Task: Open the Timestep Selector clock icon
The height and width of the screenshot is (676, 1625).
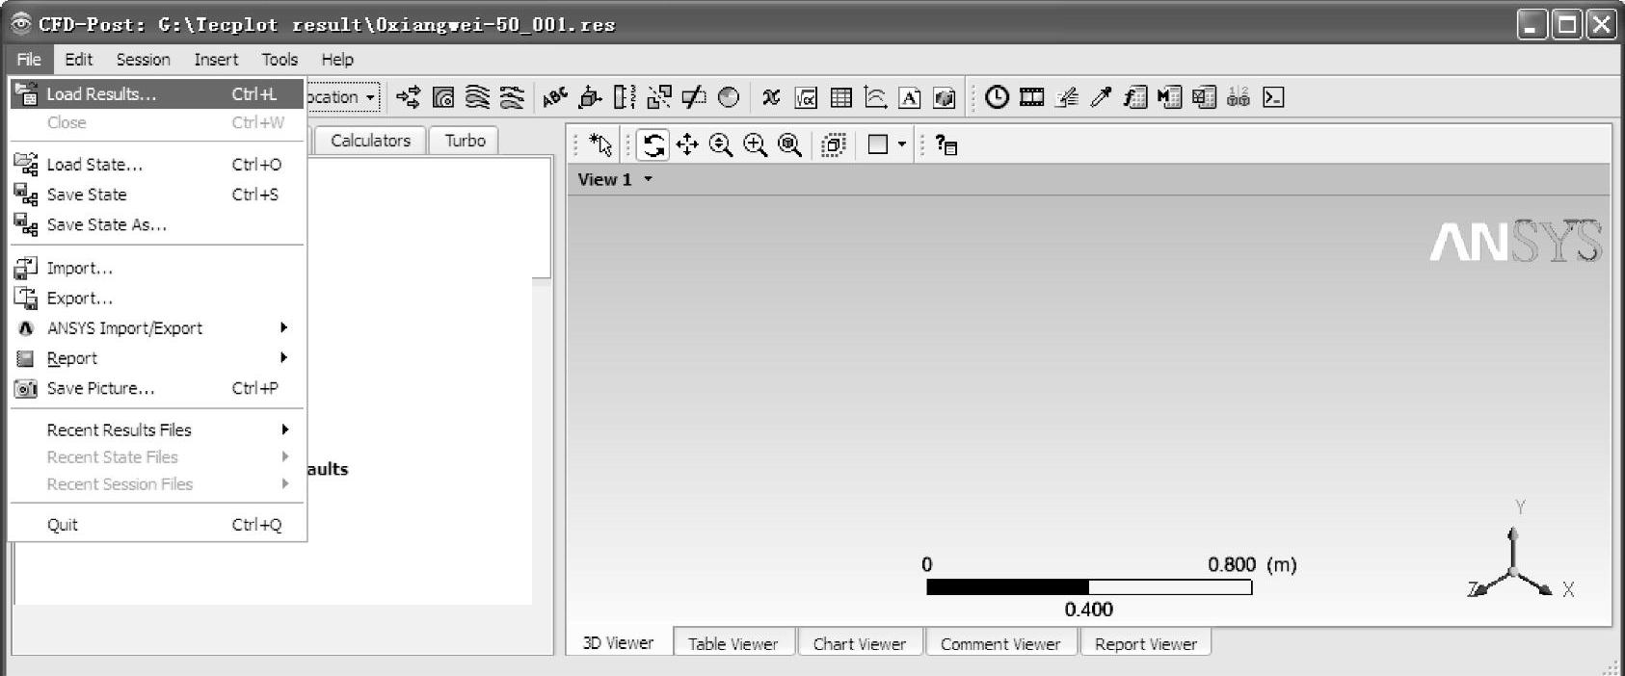Action: click(x=997, y=97)
